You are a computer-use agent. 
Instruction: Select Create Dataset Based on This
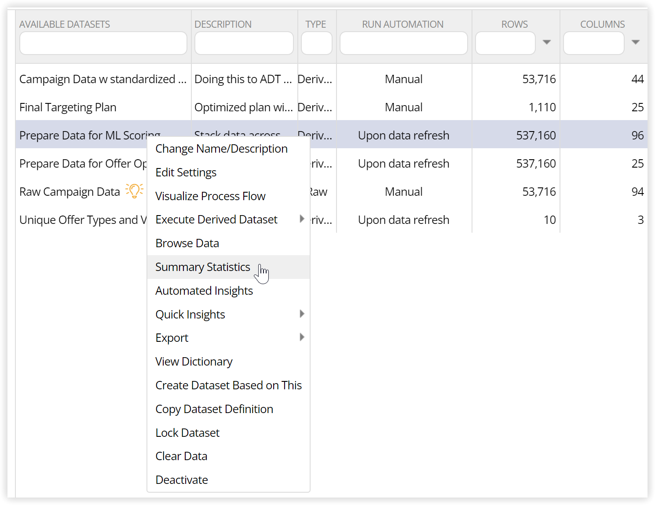click(x=229, y=385)
